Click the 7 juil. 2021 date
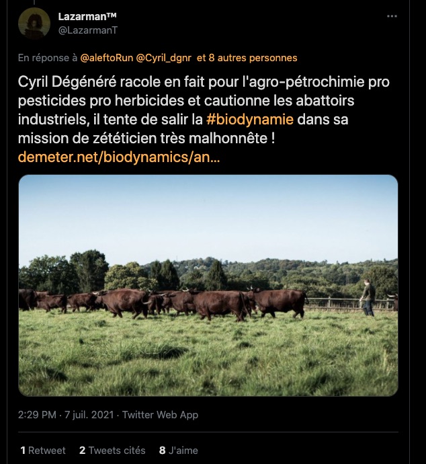Image resolution: width=426 pixels, height=464 pixels. click(x=90, y=415)
